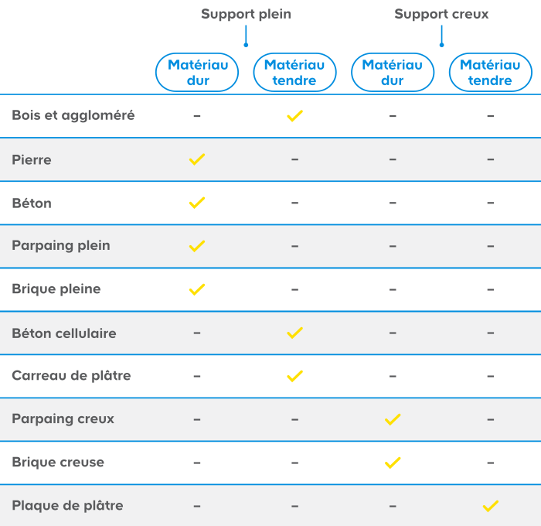Click the checkmark for Plaque de plâtre
The height and width of the screenshot is (526, 541).
490,506
